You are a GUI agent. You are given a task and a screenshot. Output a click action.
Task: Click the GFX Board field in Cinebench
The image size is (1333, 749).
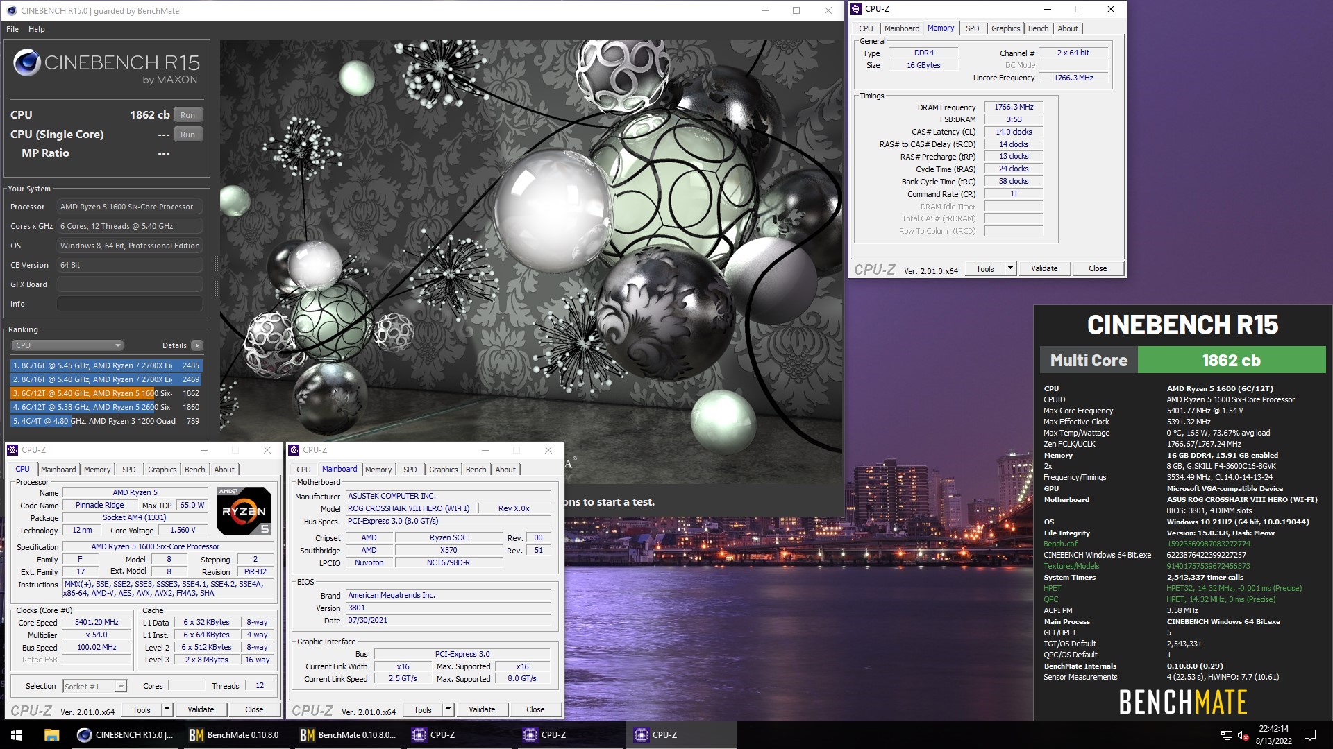click(130, 284)
